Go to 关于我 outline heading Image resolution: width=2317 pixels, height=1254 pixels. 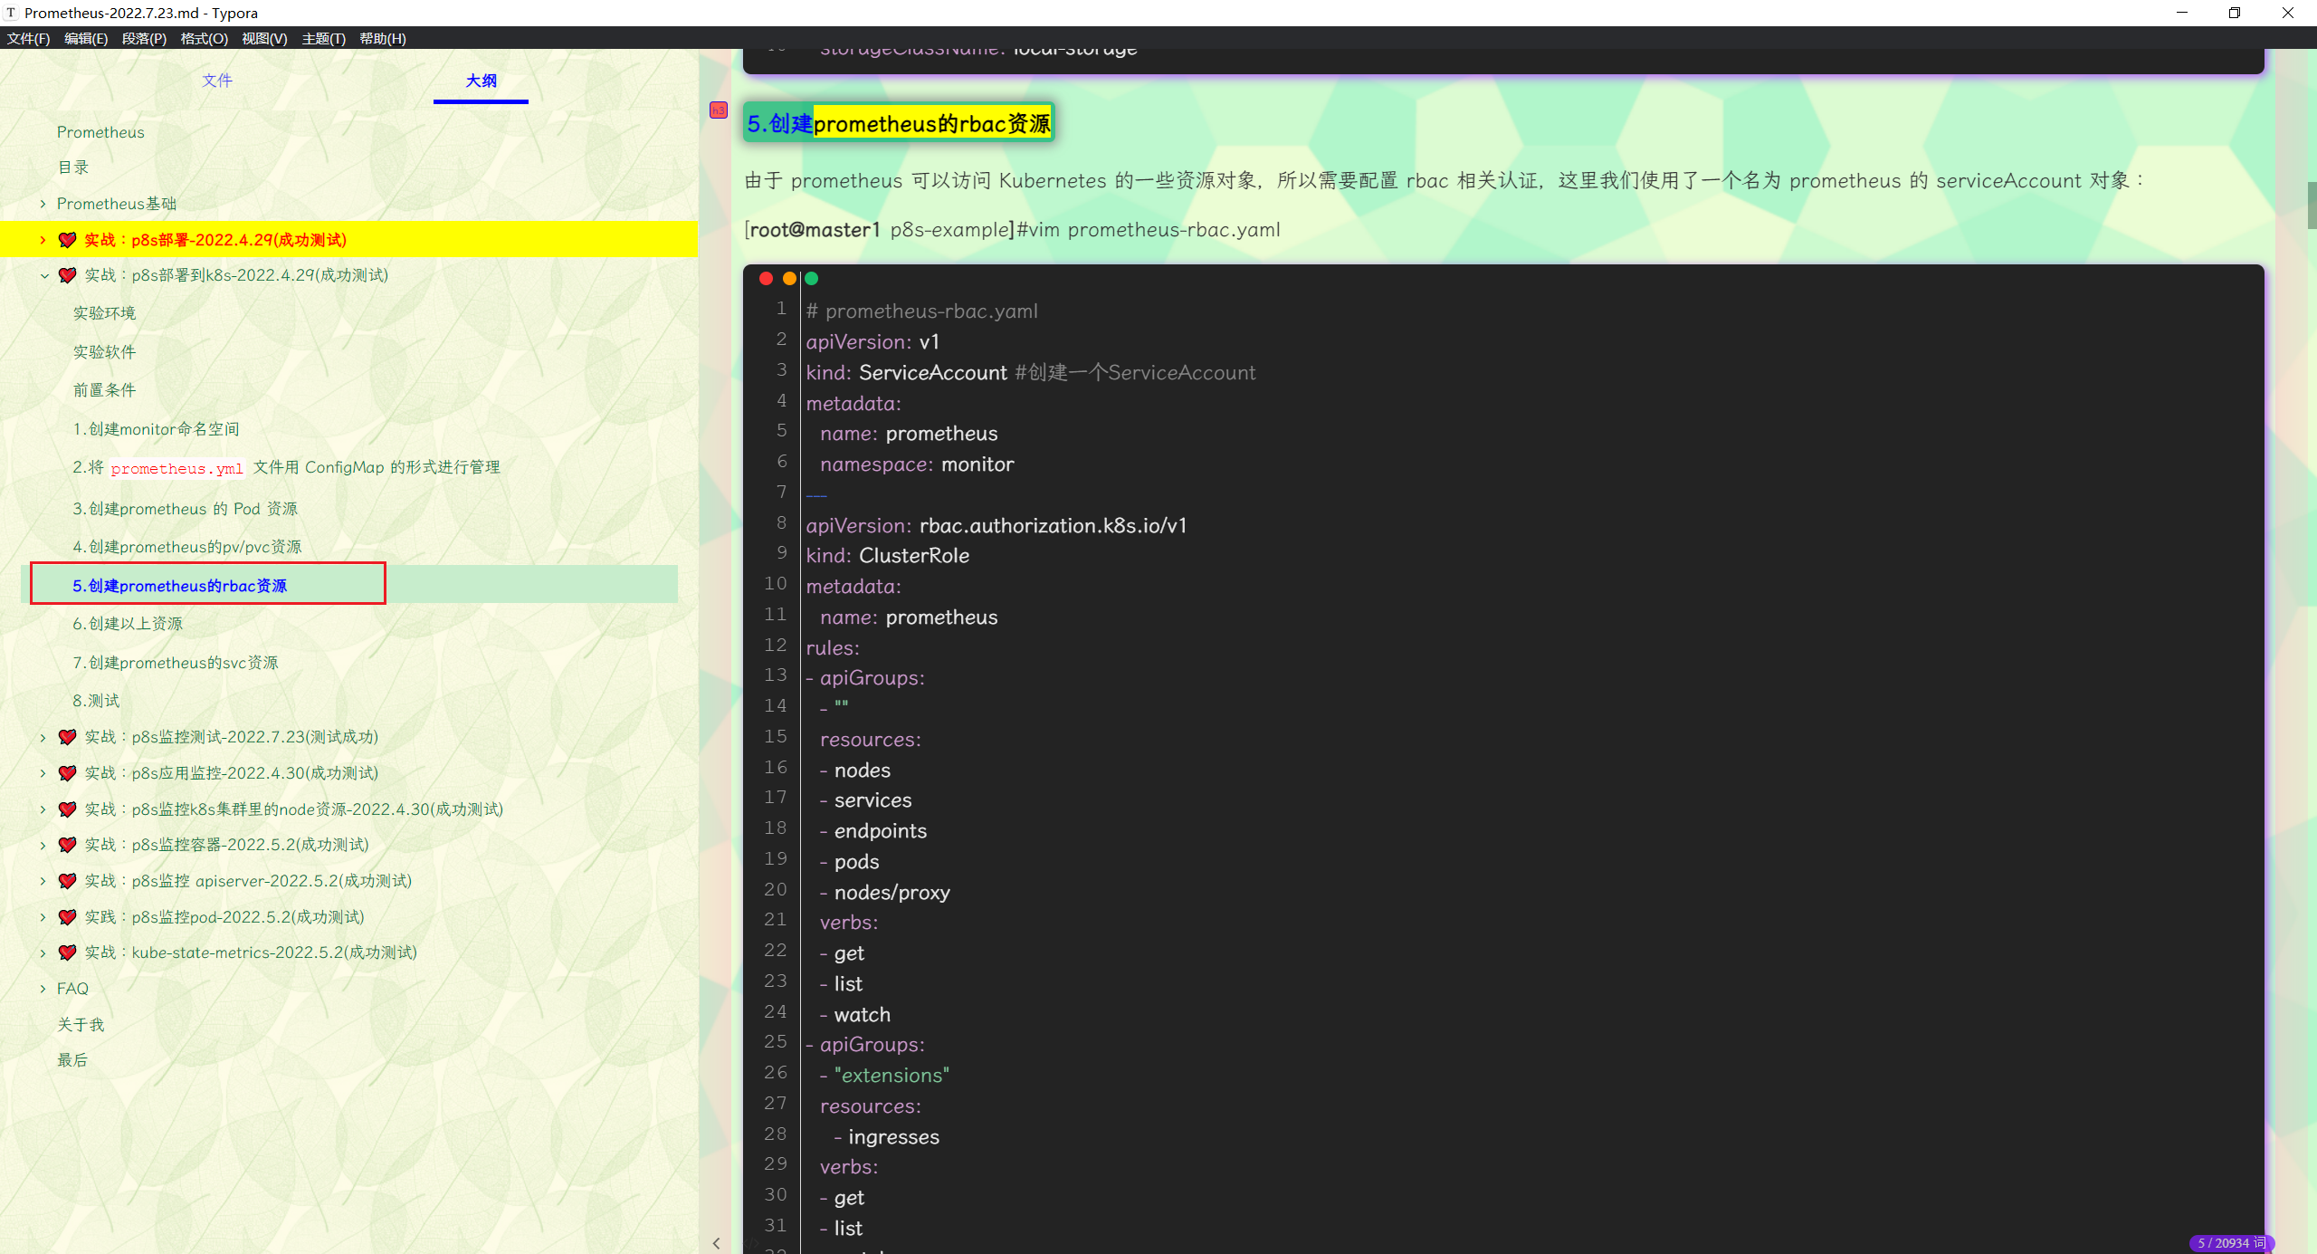point(81,1025)
